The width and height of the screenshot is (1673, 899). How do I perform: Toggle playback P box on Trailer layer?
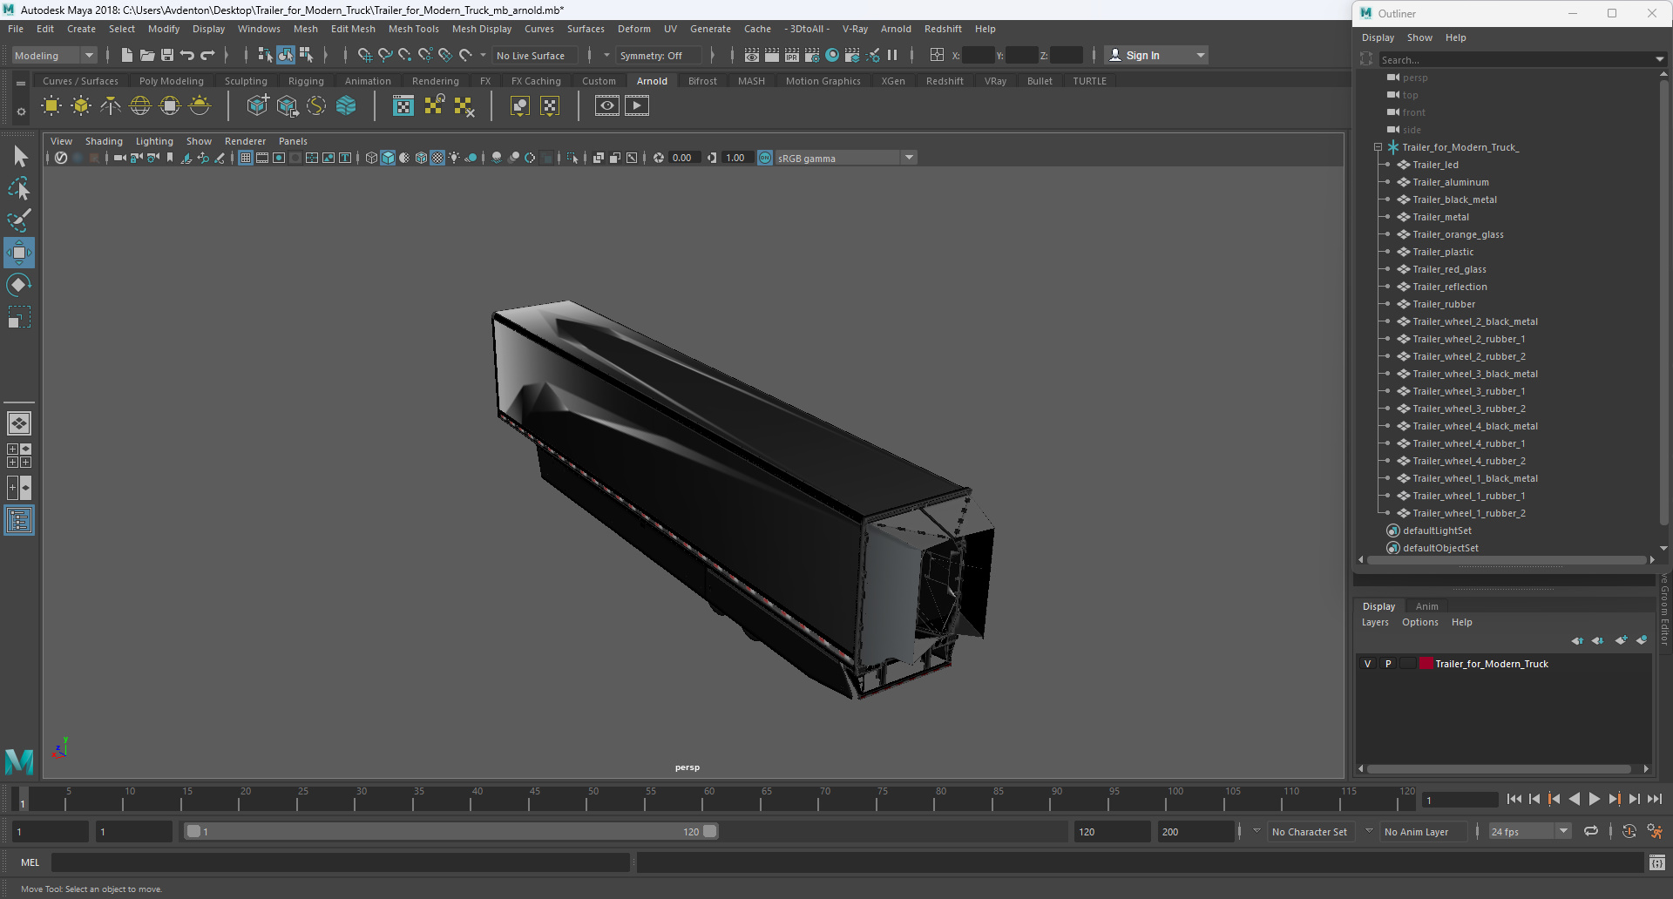click(x=1387, y=664)
